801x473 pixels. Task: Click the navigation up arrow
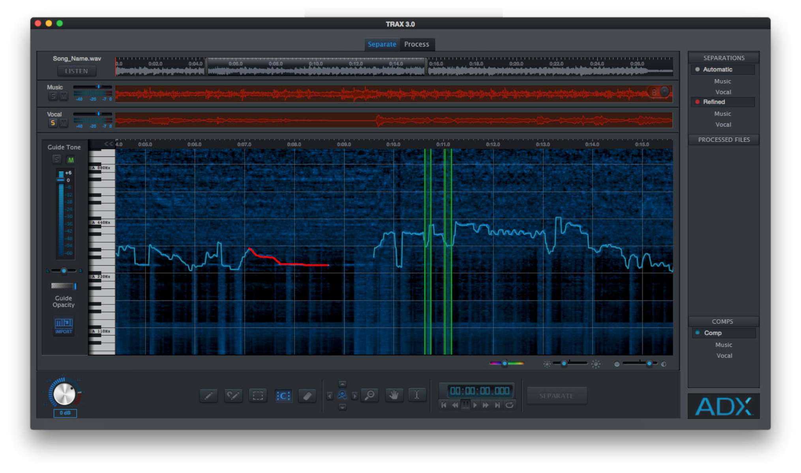tap(342, 384)
